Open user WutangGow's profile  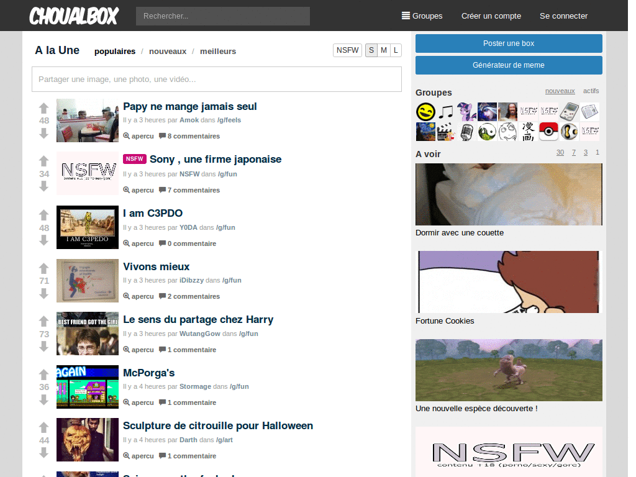click(x=200, y=334)
